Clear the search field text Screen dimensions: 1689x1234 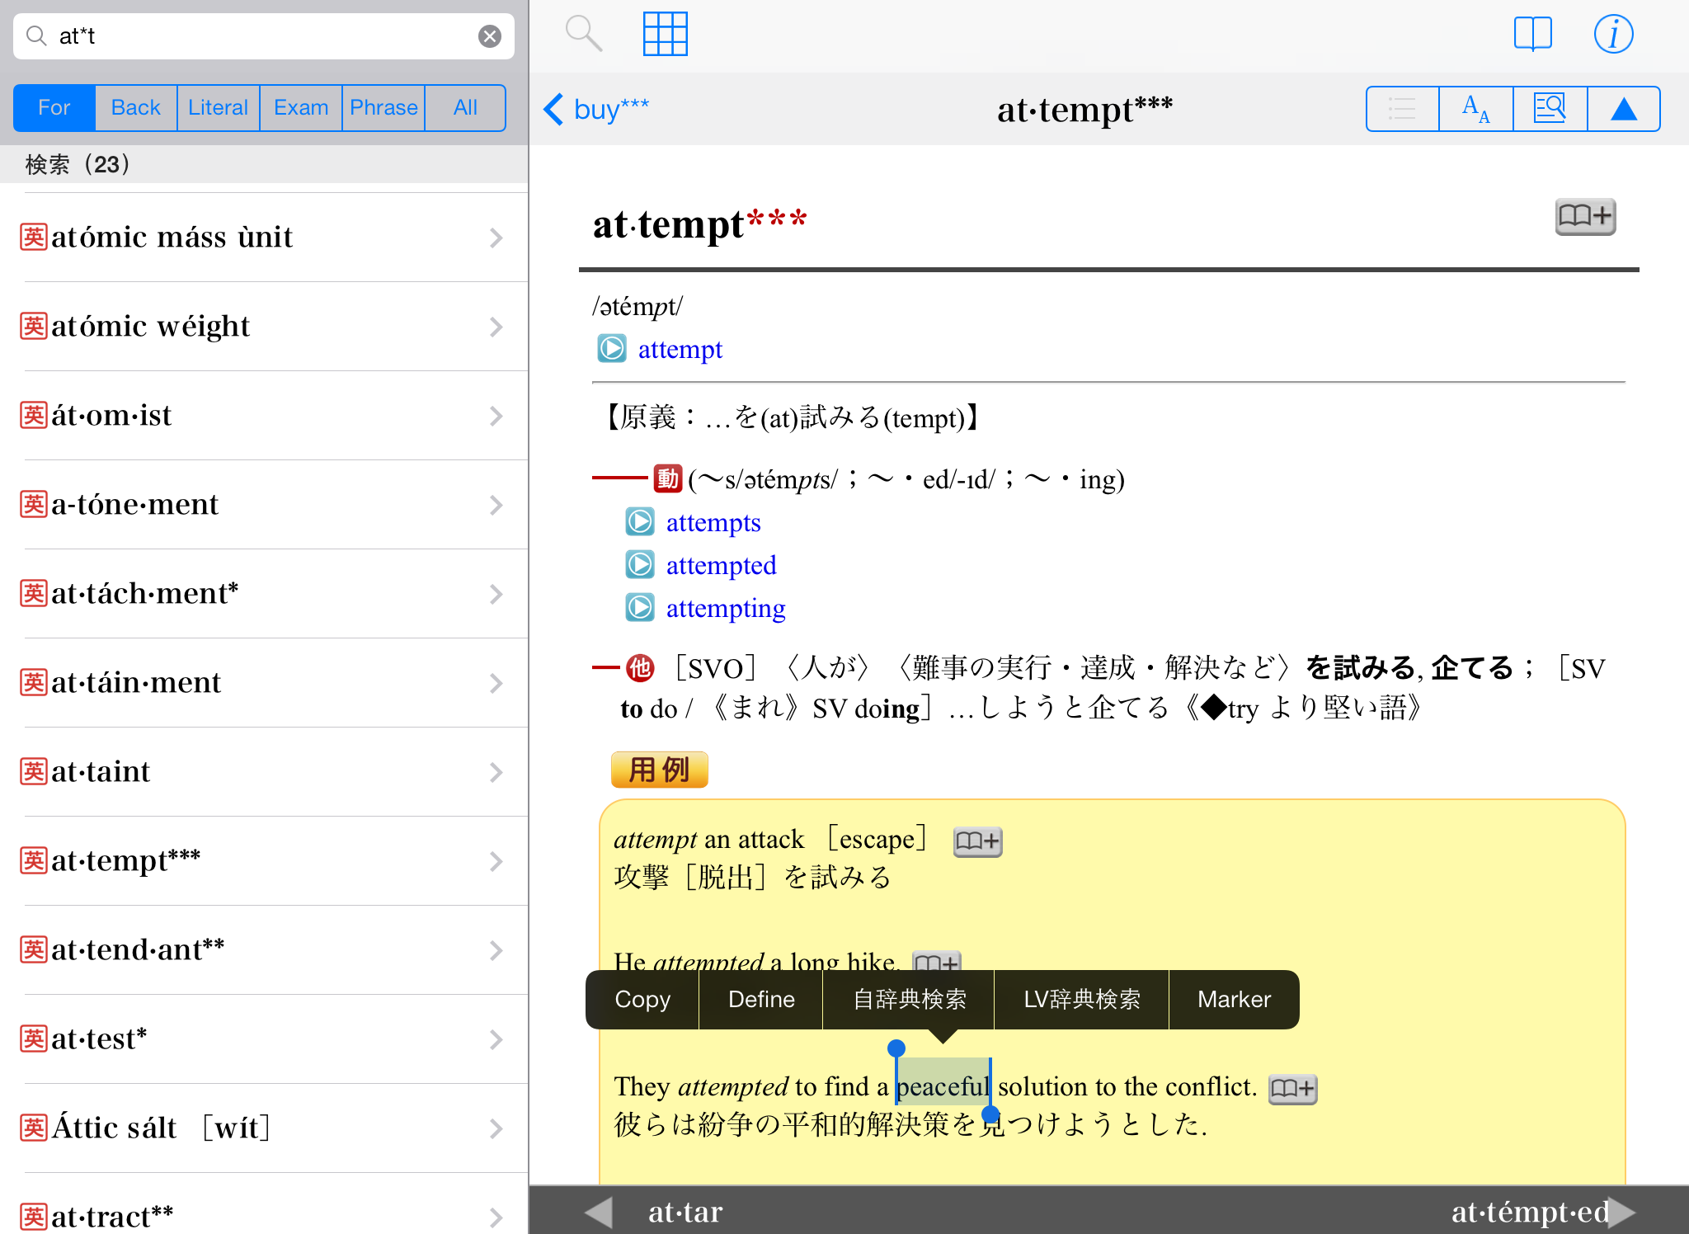490,36
